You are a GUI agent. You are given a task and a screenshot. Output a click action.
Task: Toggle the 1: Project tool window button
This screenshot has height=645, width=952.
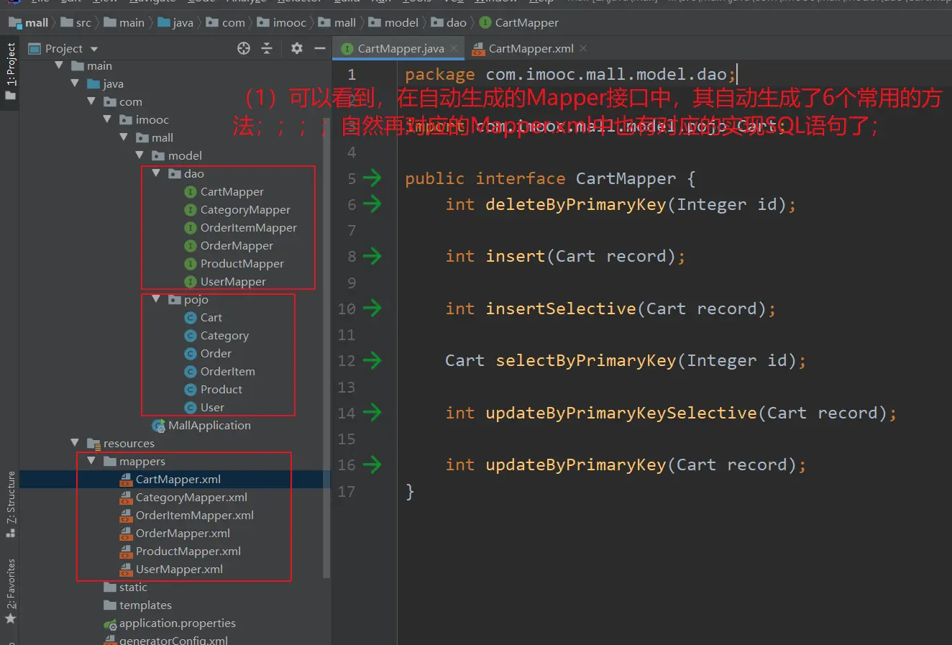[11, 72]
